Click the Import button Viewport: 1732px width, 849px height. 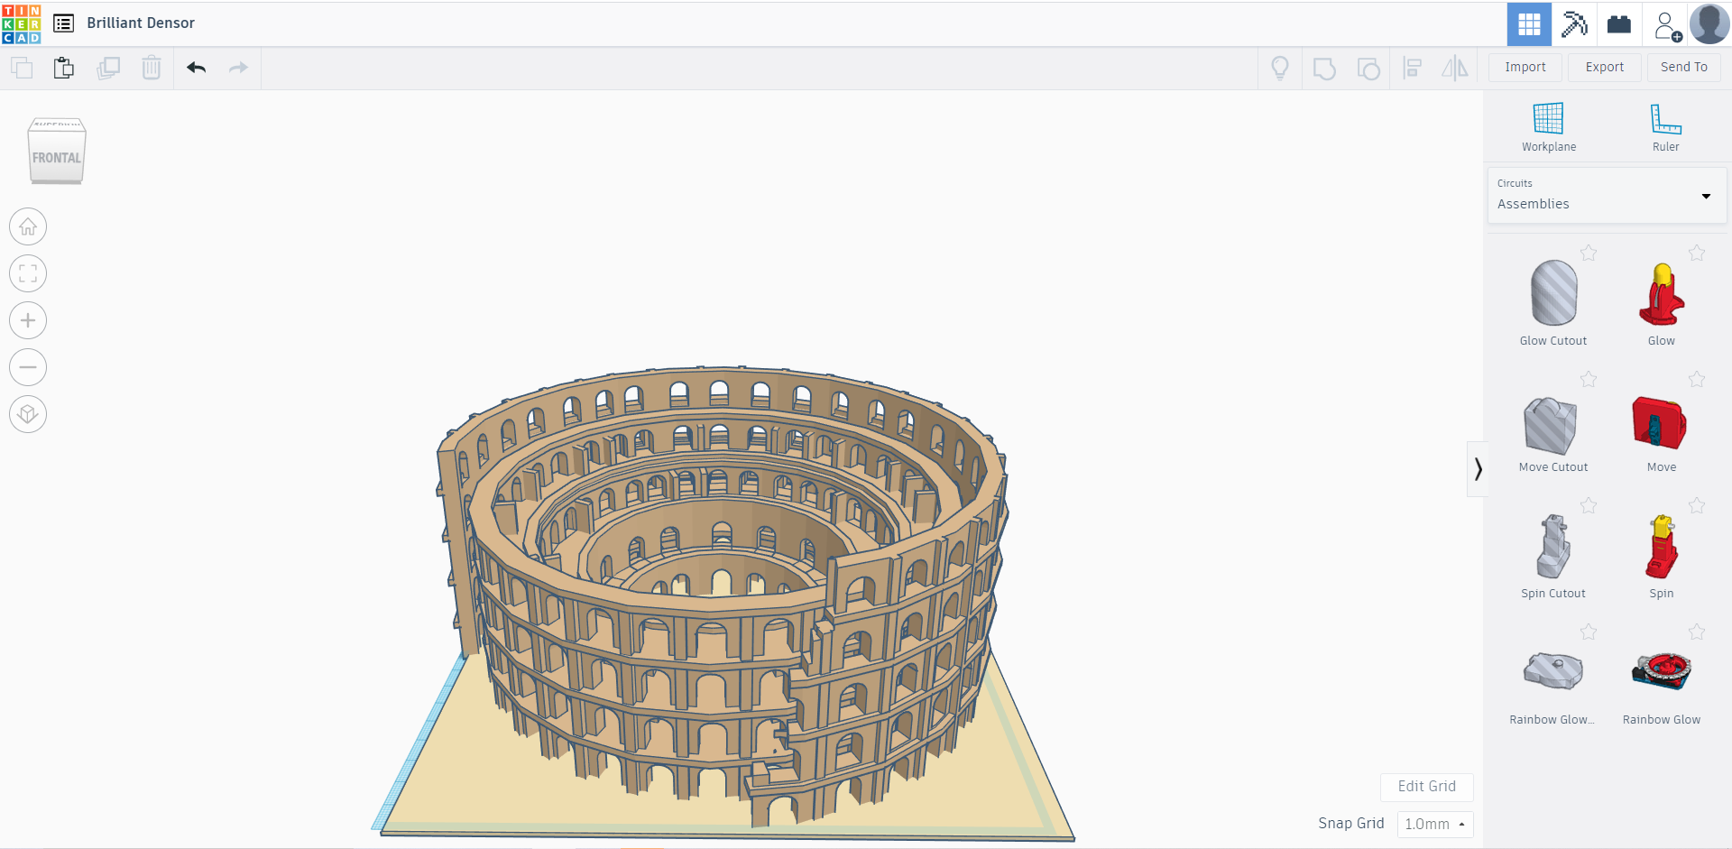1525,68
